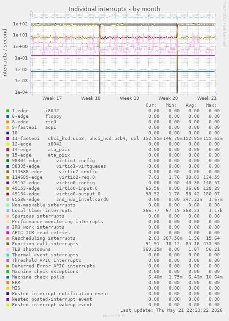The image size is (229, 321).
Task: Click the RRDTOOL / TOBI OETIKER watermark
Action: [x=224, y=25]
